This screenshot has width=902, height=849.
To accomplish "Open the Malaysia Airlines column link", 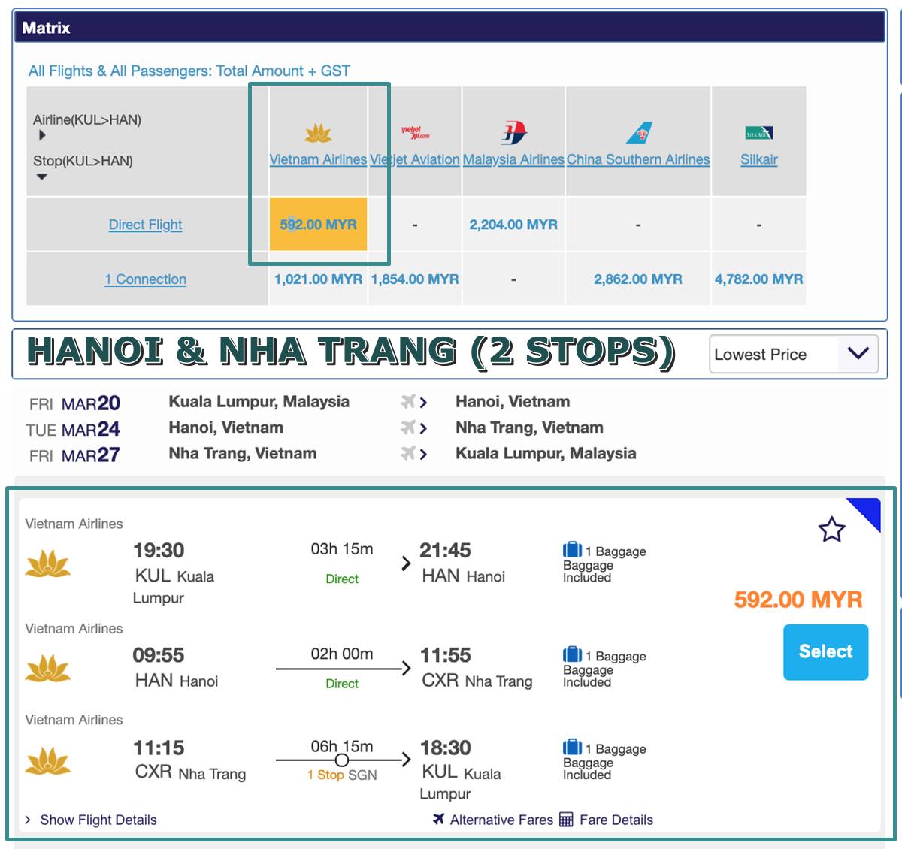I will [513, 159].
